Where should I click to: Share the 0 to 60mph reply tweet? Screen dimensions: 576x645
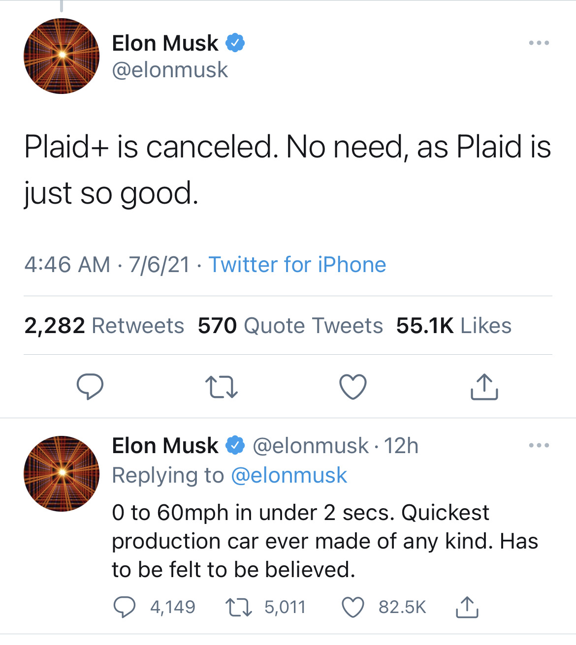[467, 607]
